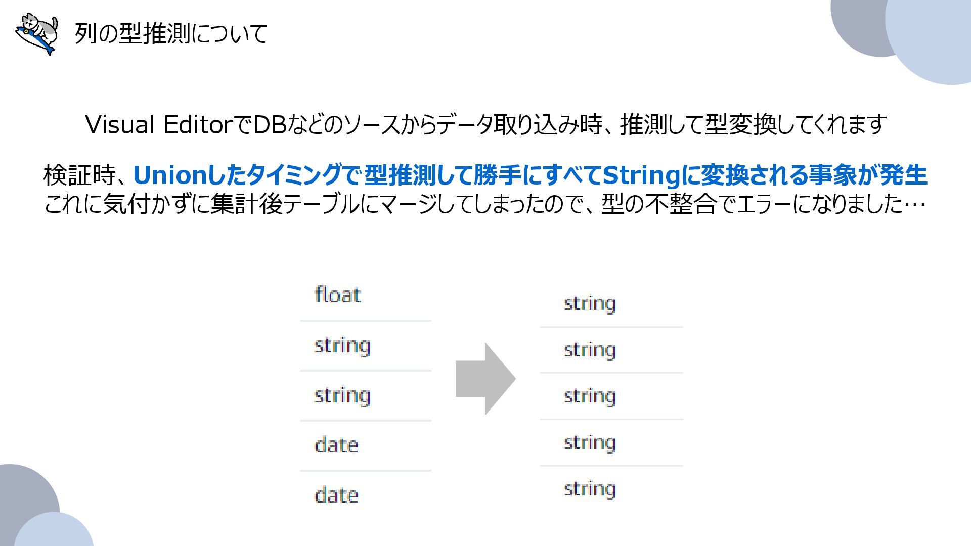Click the line beginning これに気付かずに
The height and width of the screenshot is (546, 971).
[x=484, y=204]
